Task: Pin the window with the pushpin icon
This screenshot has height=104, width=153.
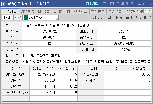Action: [x=123, y=4]
